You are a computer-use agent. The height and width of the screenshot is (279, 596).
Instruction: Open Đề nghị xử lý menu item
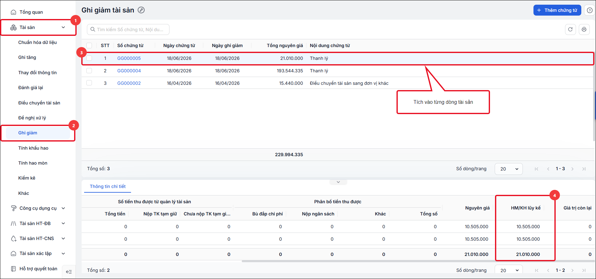point(32,118)
